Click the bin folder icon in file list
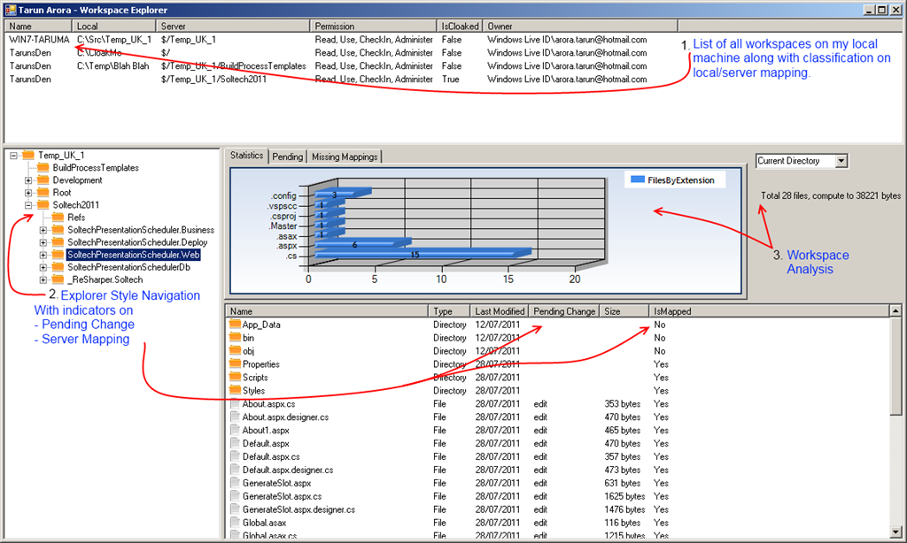The height and width of the screenshot is (543, 907). point(235,337)
